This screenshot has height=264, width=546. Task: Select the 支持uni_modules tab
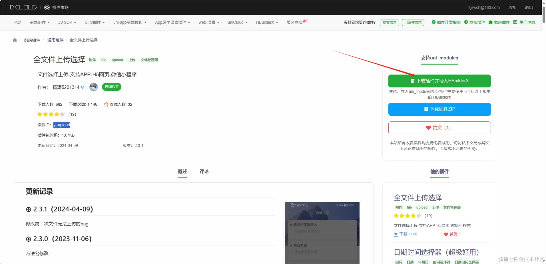(x=439, y=58)
